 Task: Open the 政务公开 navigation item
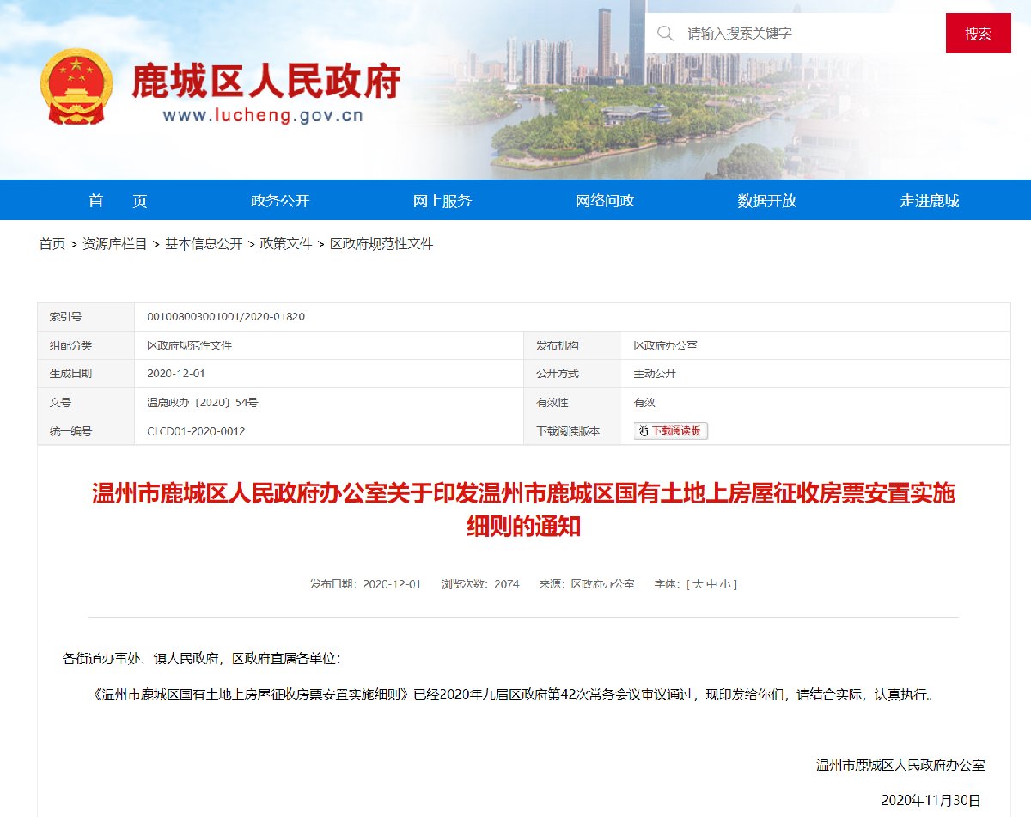click(x=280, y=200)
